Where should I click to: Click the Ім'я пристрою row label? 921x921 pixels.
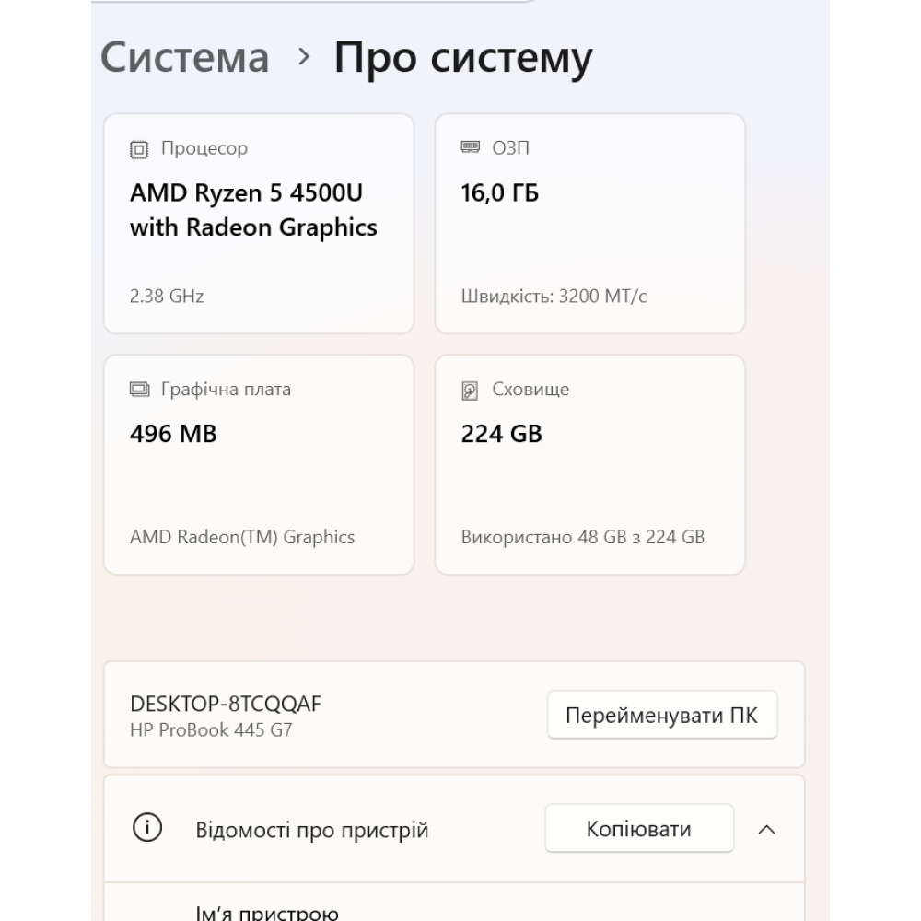click(267, 913)
